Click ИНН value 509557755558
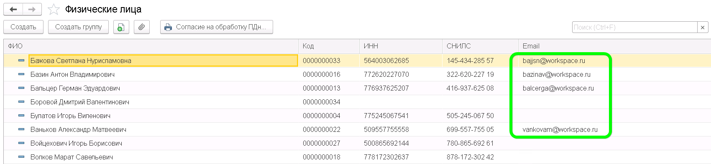 coord(386,129)
